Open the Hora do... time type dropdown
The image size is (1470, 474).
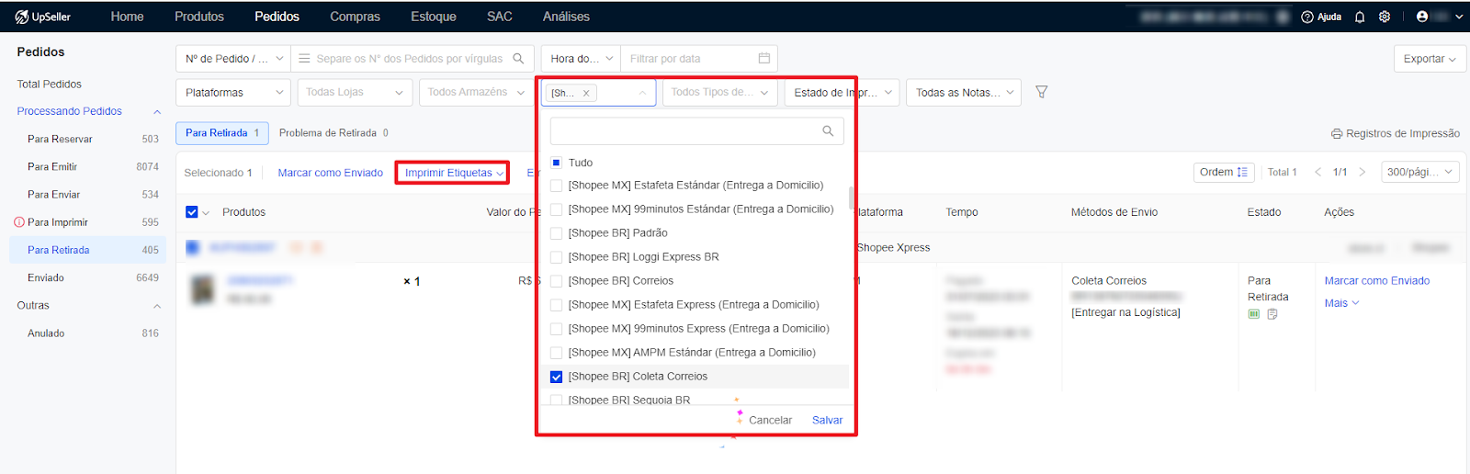point(582,59)
